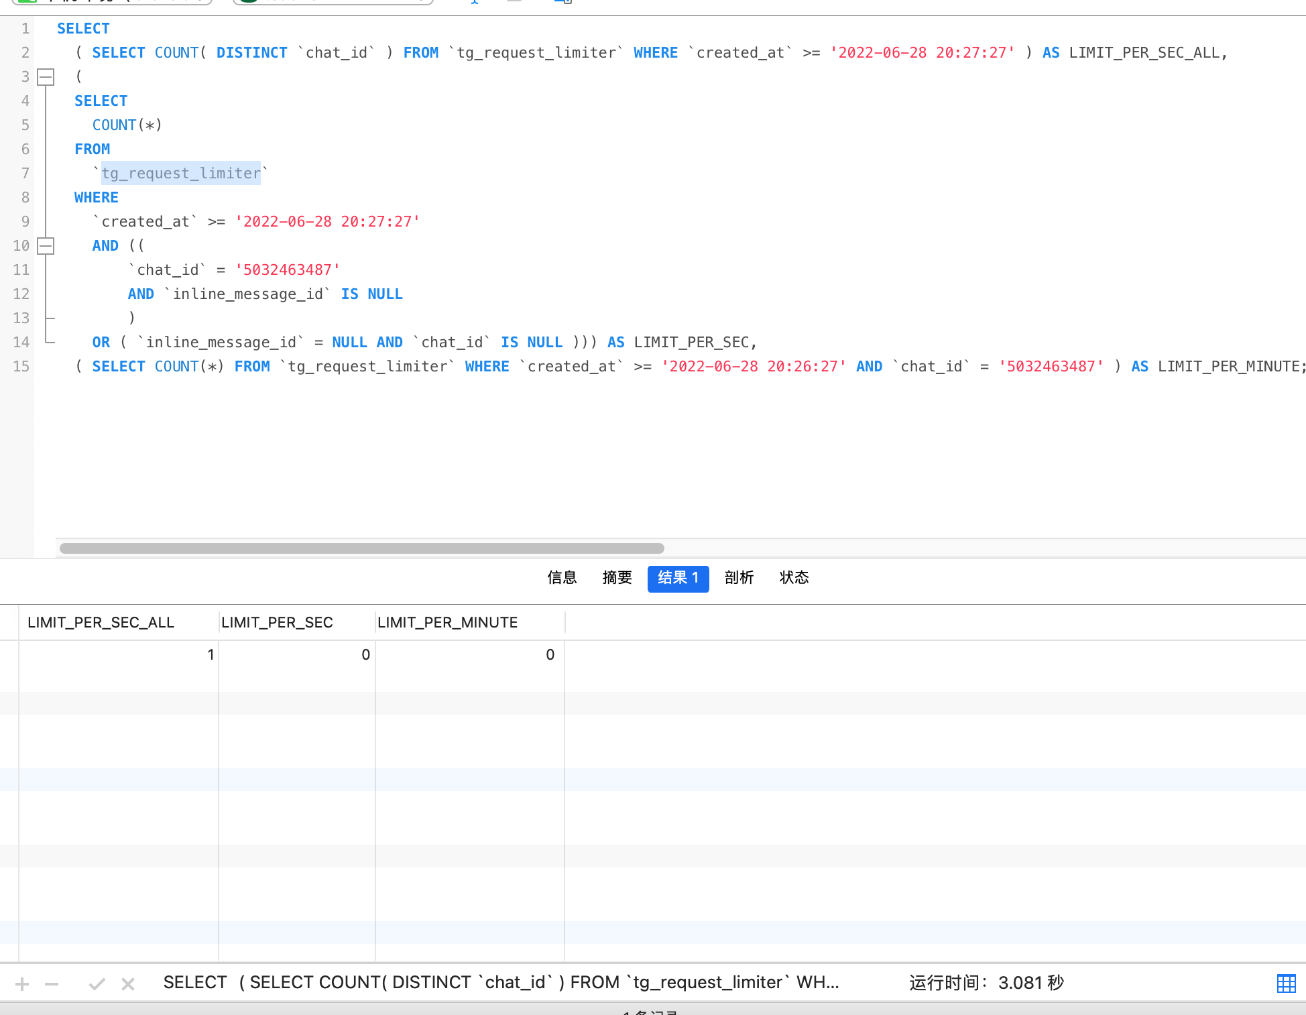
Task: Click the add record plus icon
Action: pyautogui.click(x=22, y=984)
